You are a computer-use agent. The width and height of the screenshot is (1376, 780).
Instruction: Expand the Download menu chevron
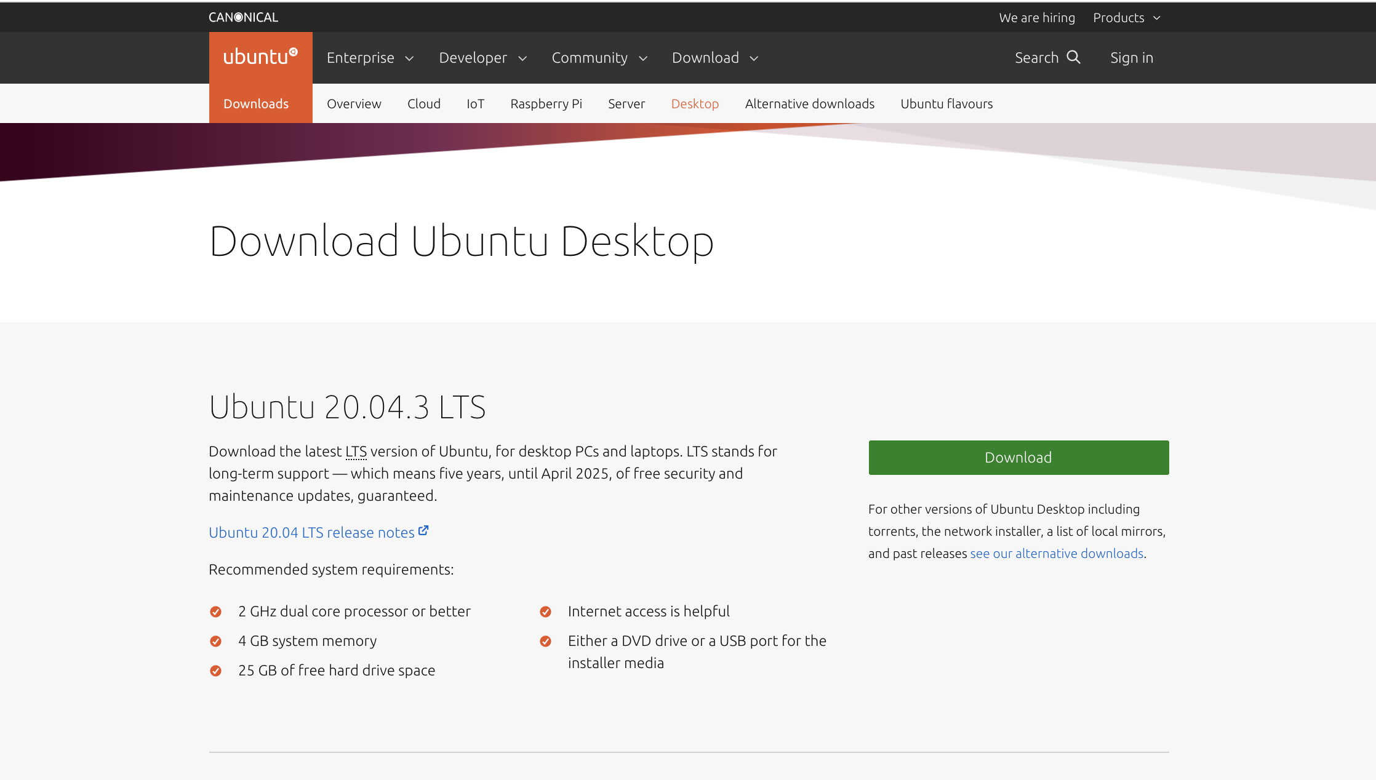tap(754, 58)
